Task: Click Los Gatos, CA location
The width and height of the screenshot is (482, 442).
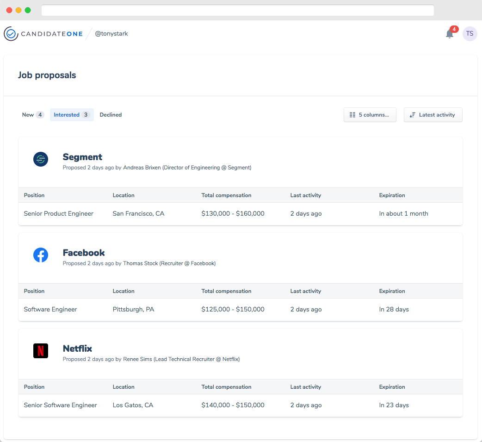Action: pyautogui.click(x=133, y=405)
